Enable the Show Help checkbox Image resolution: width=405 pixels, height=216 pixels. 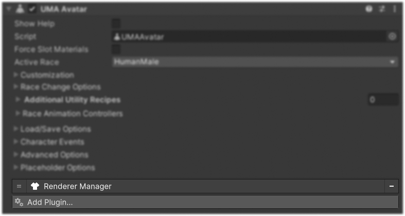click(116, 24)
